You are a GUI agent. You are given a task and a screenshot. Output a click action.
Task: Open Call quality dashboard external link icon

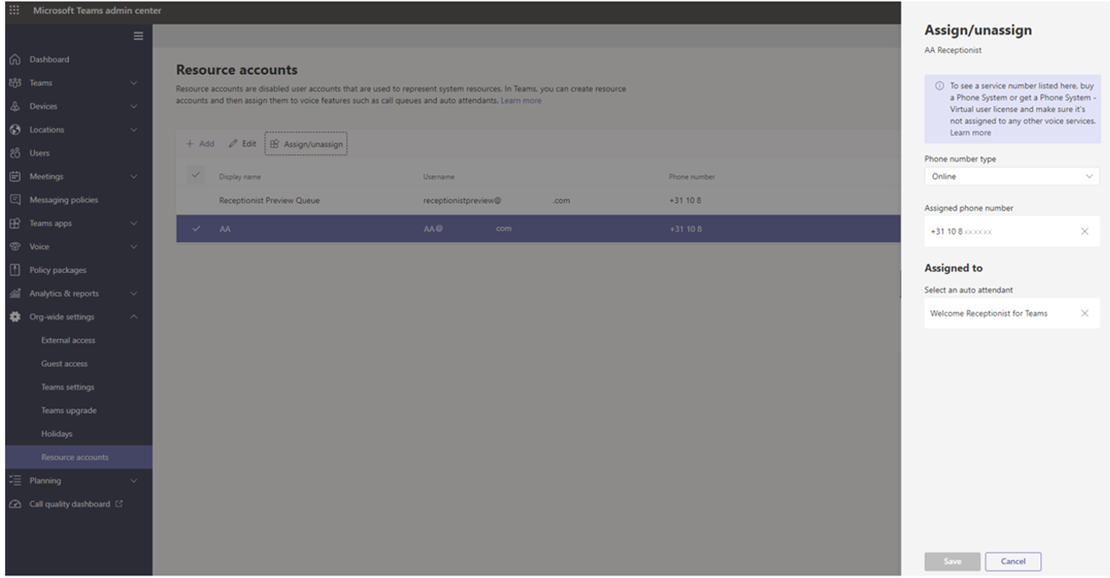pyautogui.click(x=119, y=504)
